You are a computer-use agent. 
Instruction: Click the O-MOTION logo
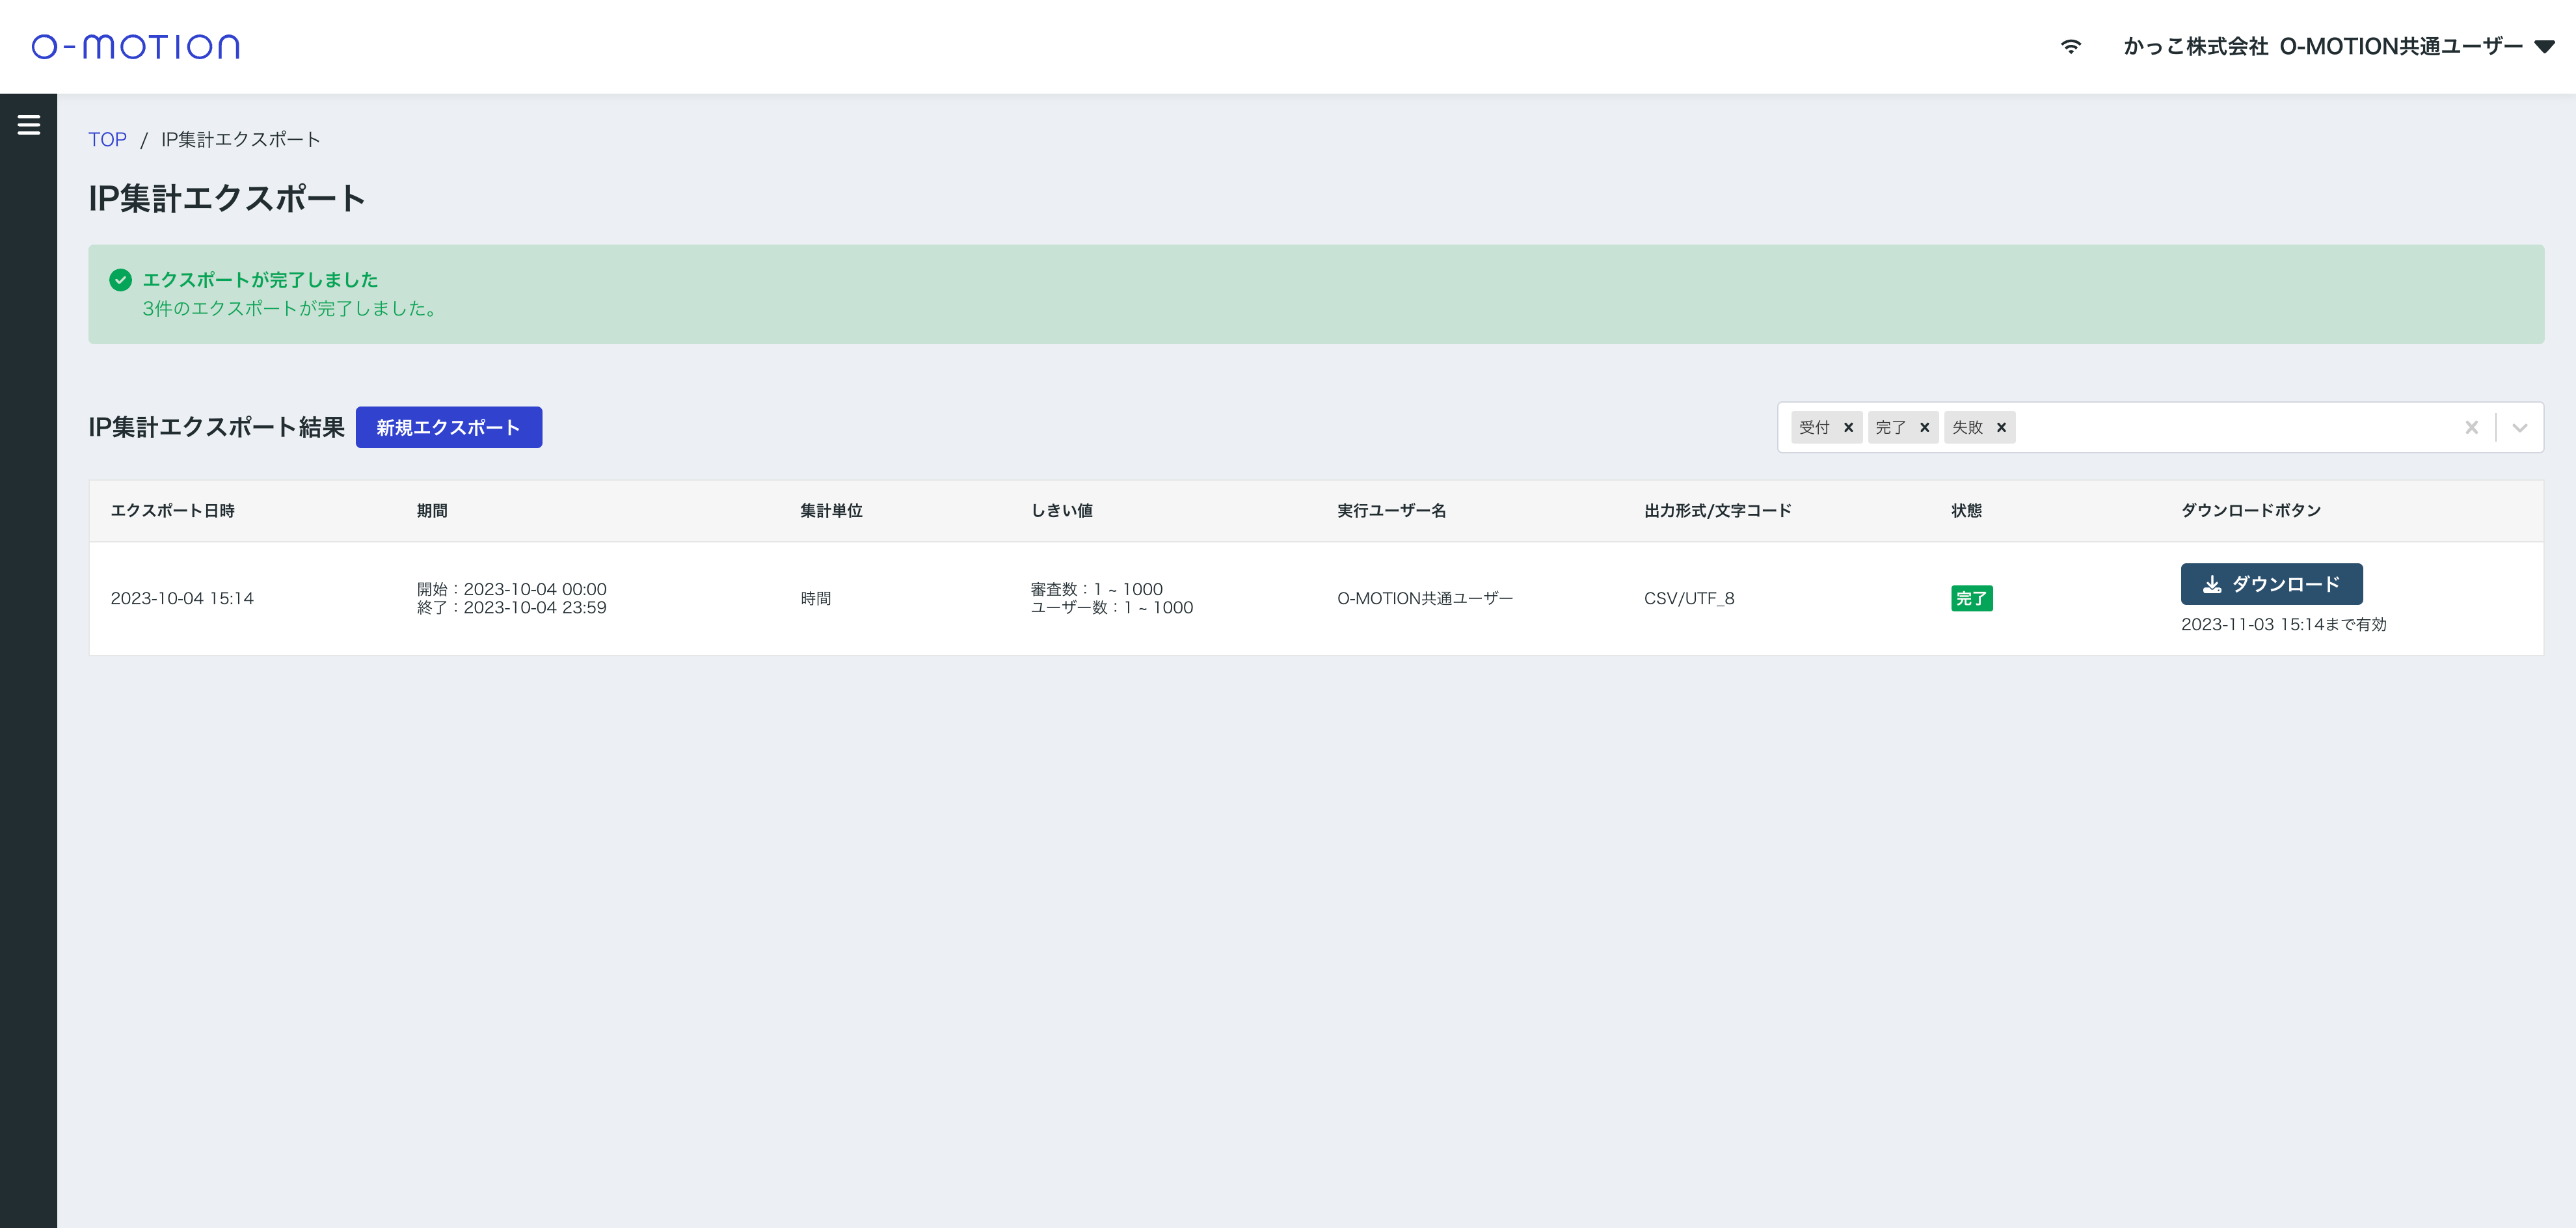135,47
